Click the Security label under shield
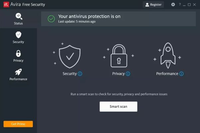The width and height of the screenshot is (200, 133). pos(70,74)
